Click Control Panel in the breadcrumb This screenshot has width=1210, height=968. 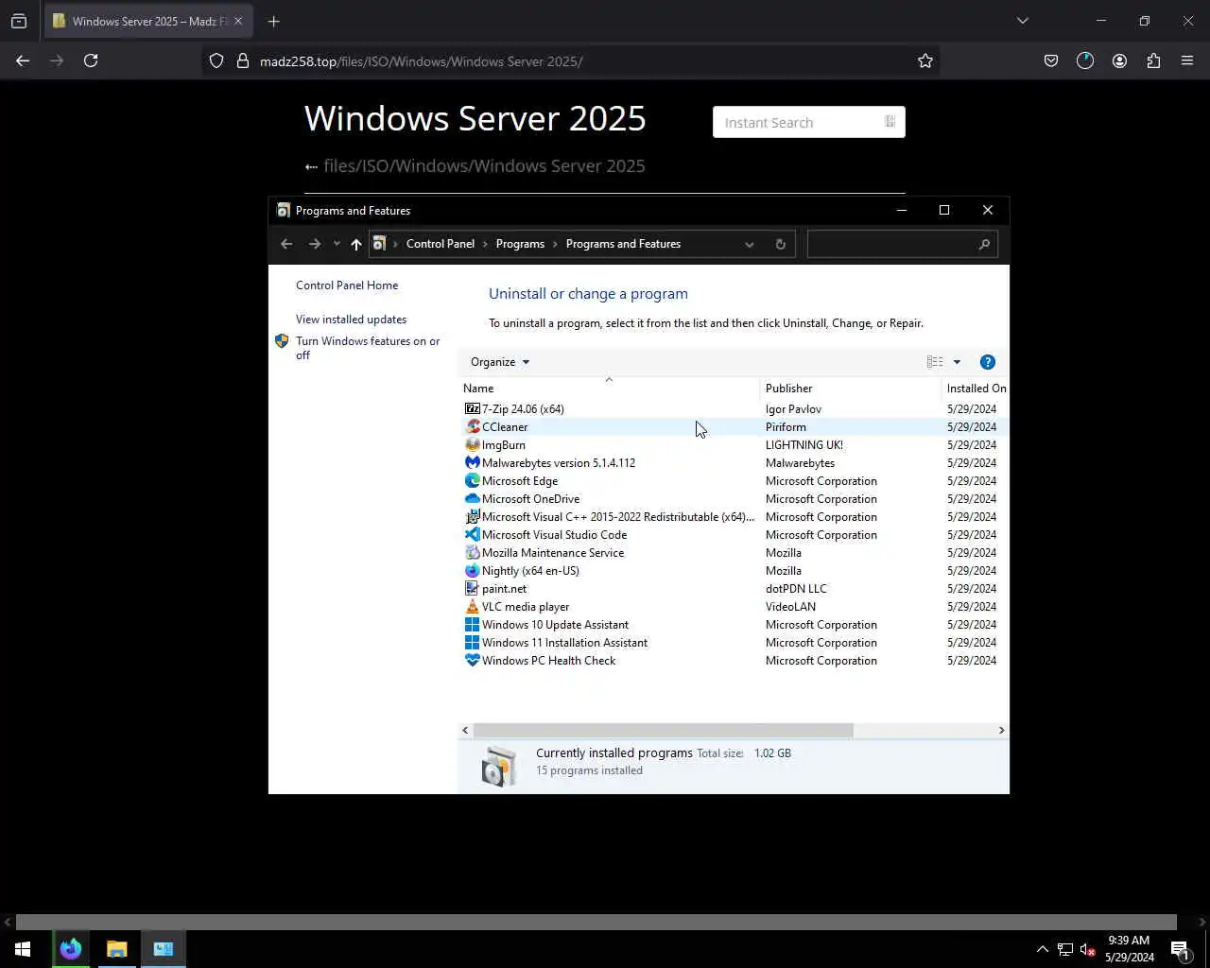click(441, 244)
